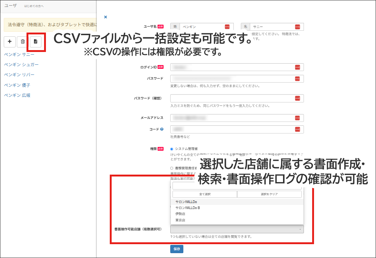Open the はじめての方へ menu item

(x=34, y=6)
